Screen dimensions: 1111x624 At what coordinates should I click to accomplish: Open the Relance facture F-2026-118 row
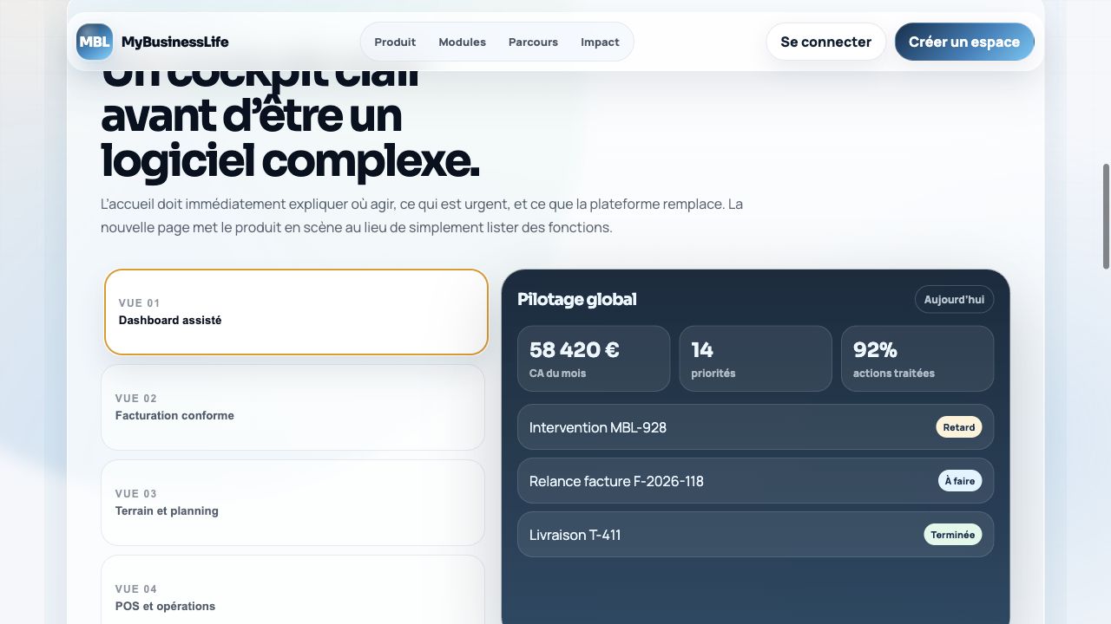[x=755, y=481]
